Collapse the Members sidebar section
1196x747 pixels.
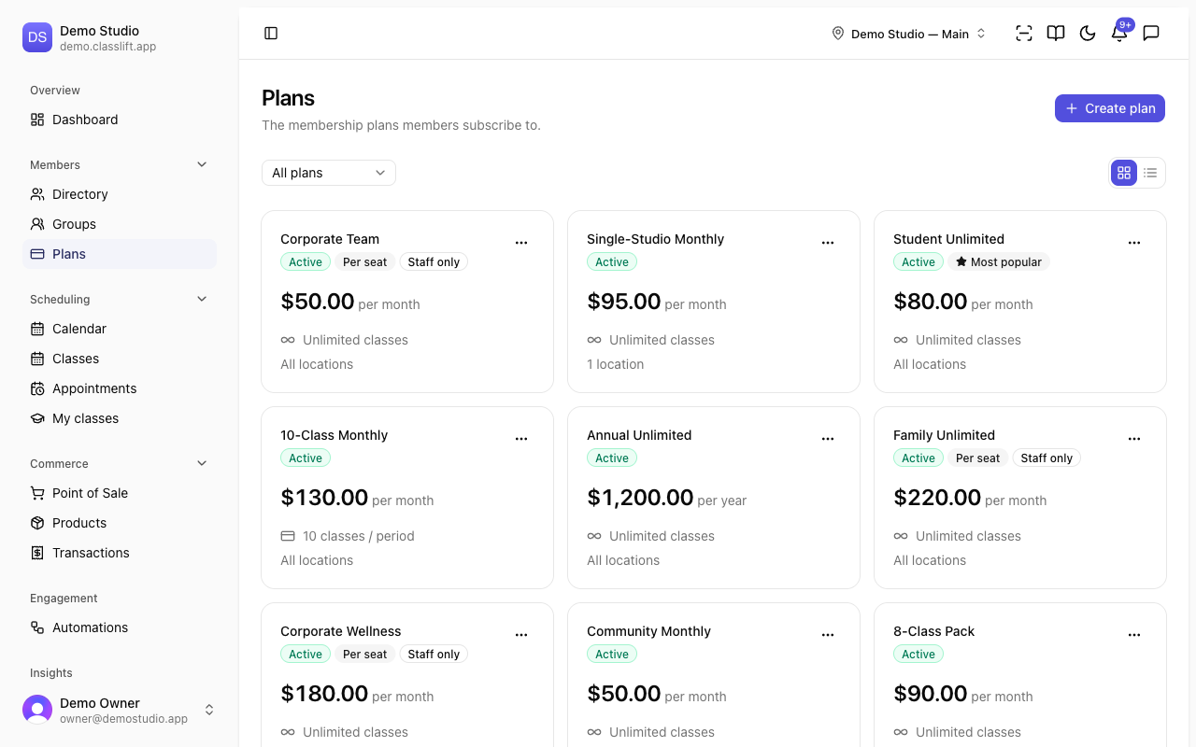202,164
